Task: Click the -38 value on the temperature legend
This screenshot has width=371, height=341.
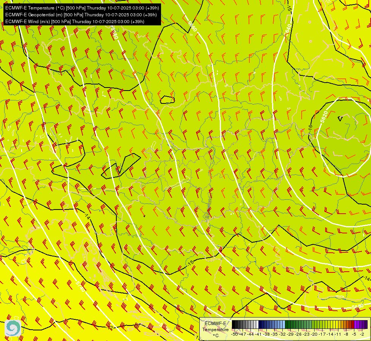Action: (x=266, y=334)
